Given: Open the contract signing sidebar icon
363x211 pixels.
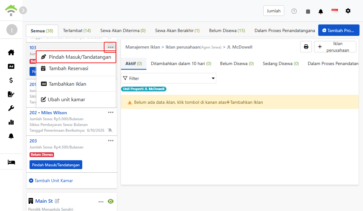Looking at the screenshot, I should 11,94.
